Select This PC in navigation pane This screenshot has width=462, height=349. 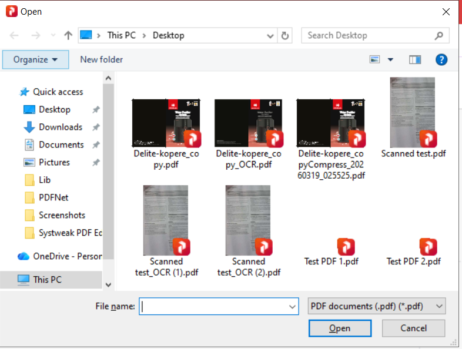[x=49, y=279]
